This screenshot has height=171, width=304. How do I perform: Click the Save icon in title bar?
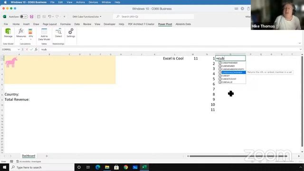(x=32, y=17)
